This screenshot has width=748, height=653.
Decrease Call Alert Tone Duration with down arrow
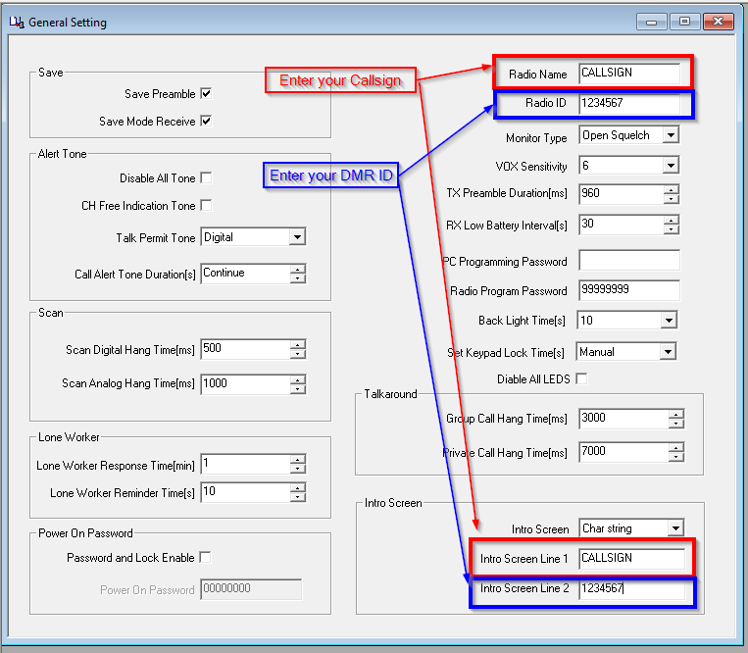(x=298, y=278)
